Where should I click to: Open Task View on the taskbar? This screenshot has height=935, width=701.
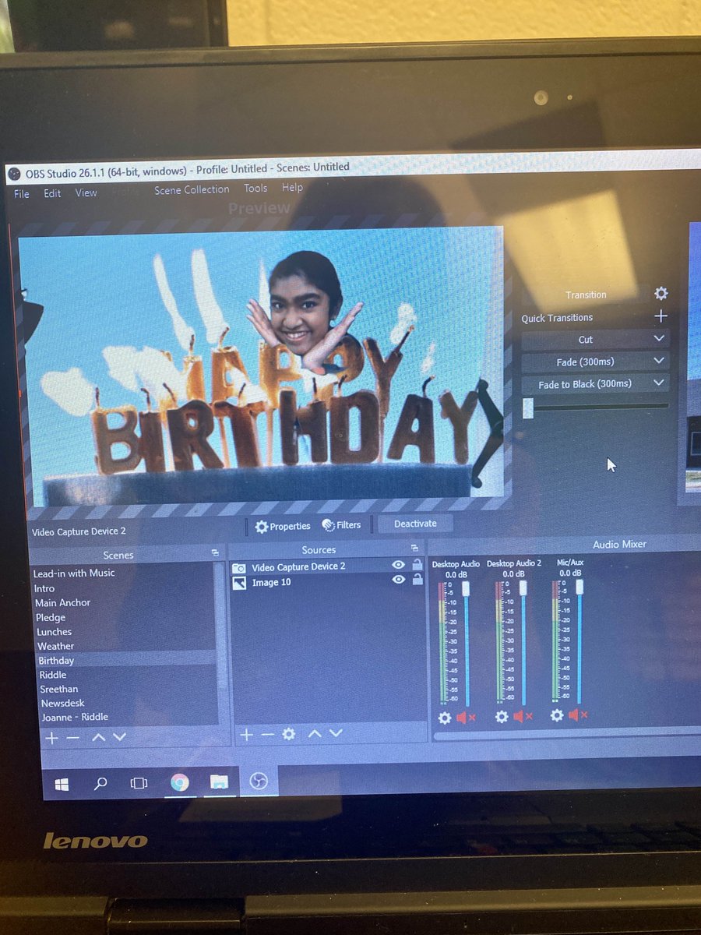(139, 782)
